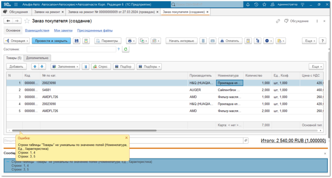Open the Параметры button
This screenshot has height=178, width=332.
pyautogui.click(x=108, y=41)
